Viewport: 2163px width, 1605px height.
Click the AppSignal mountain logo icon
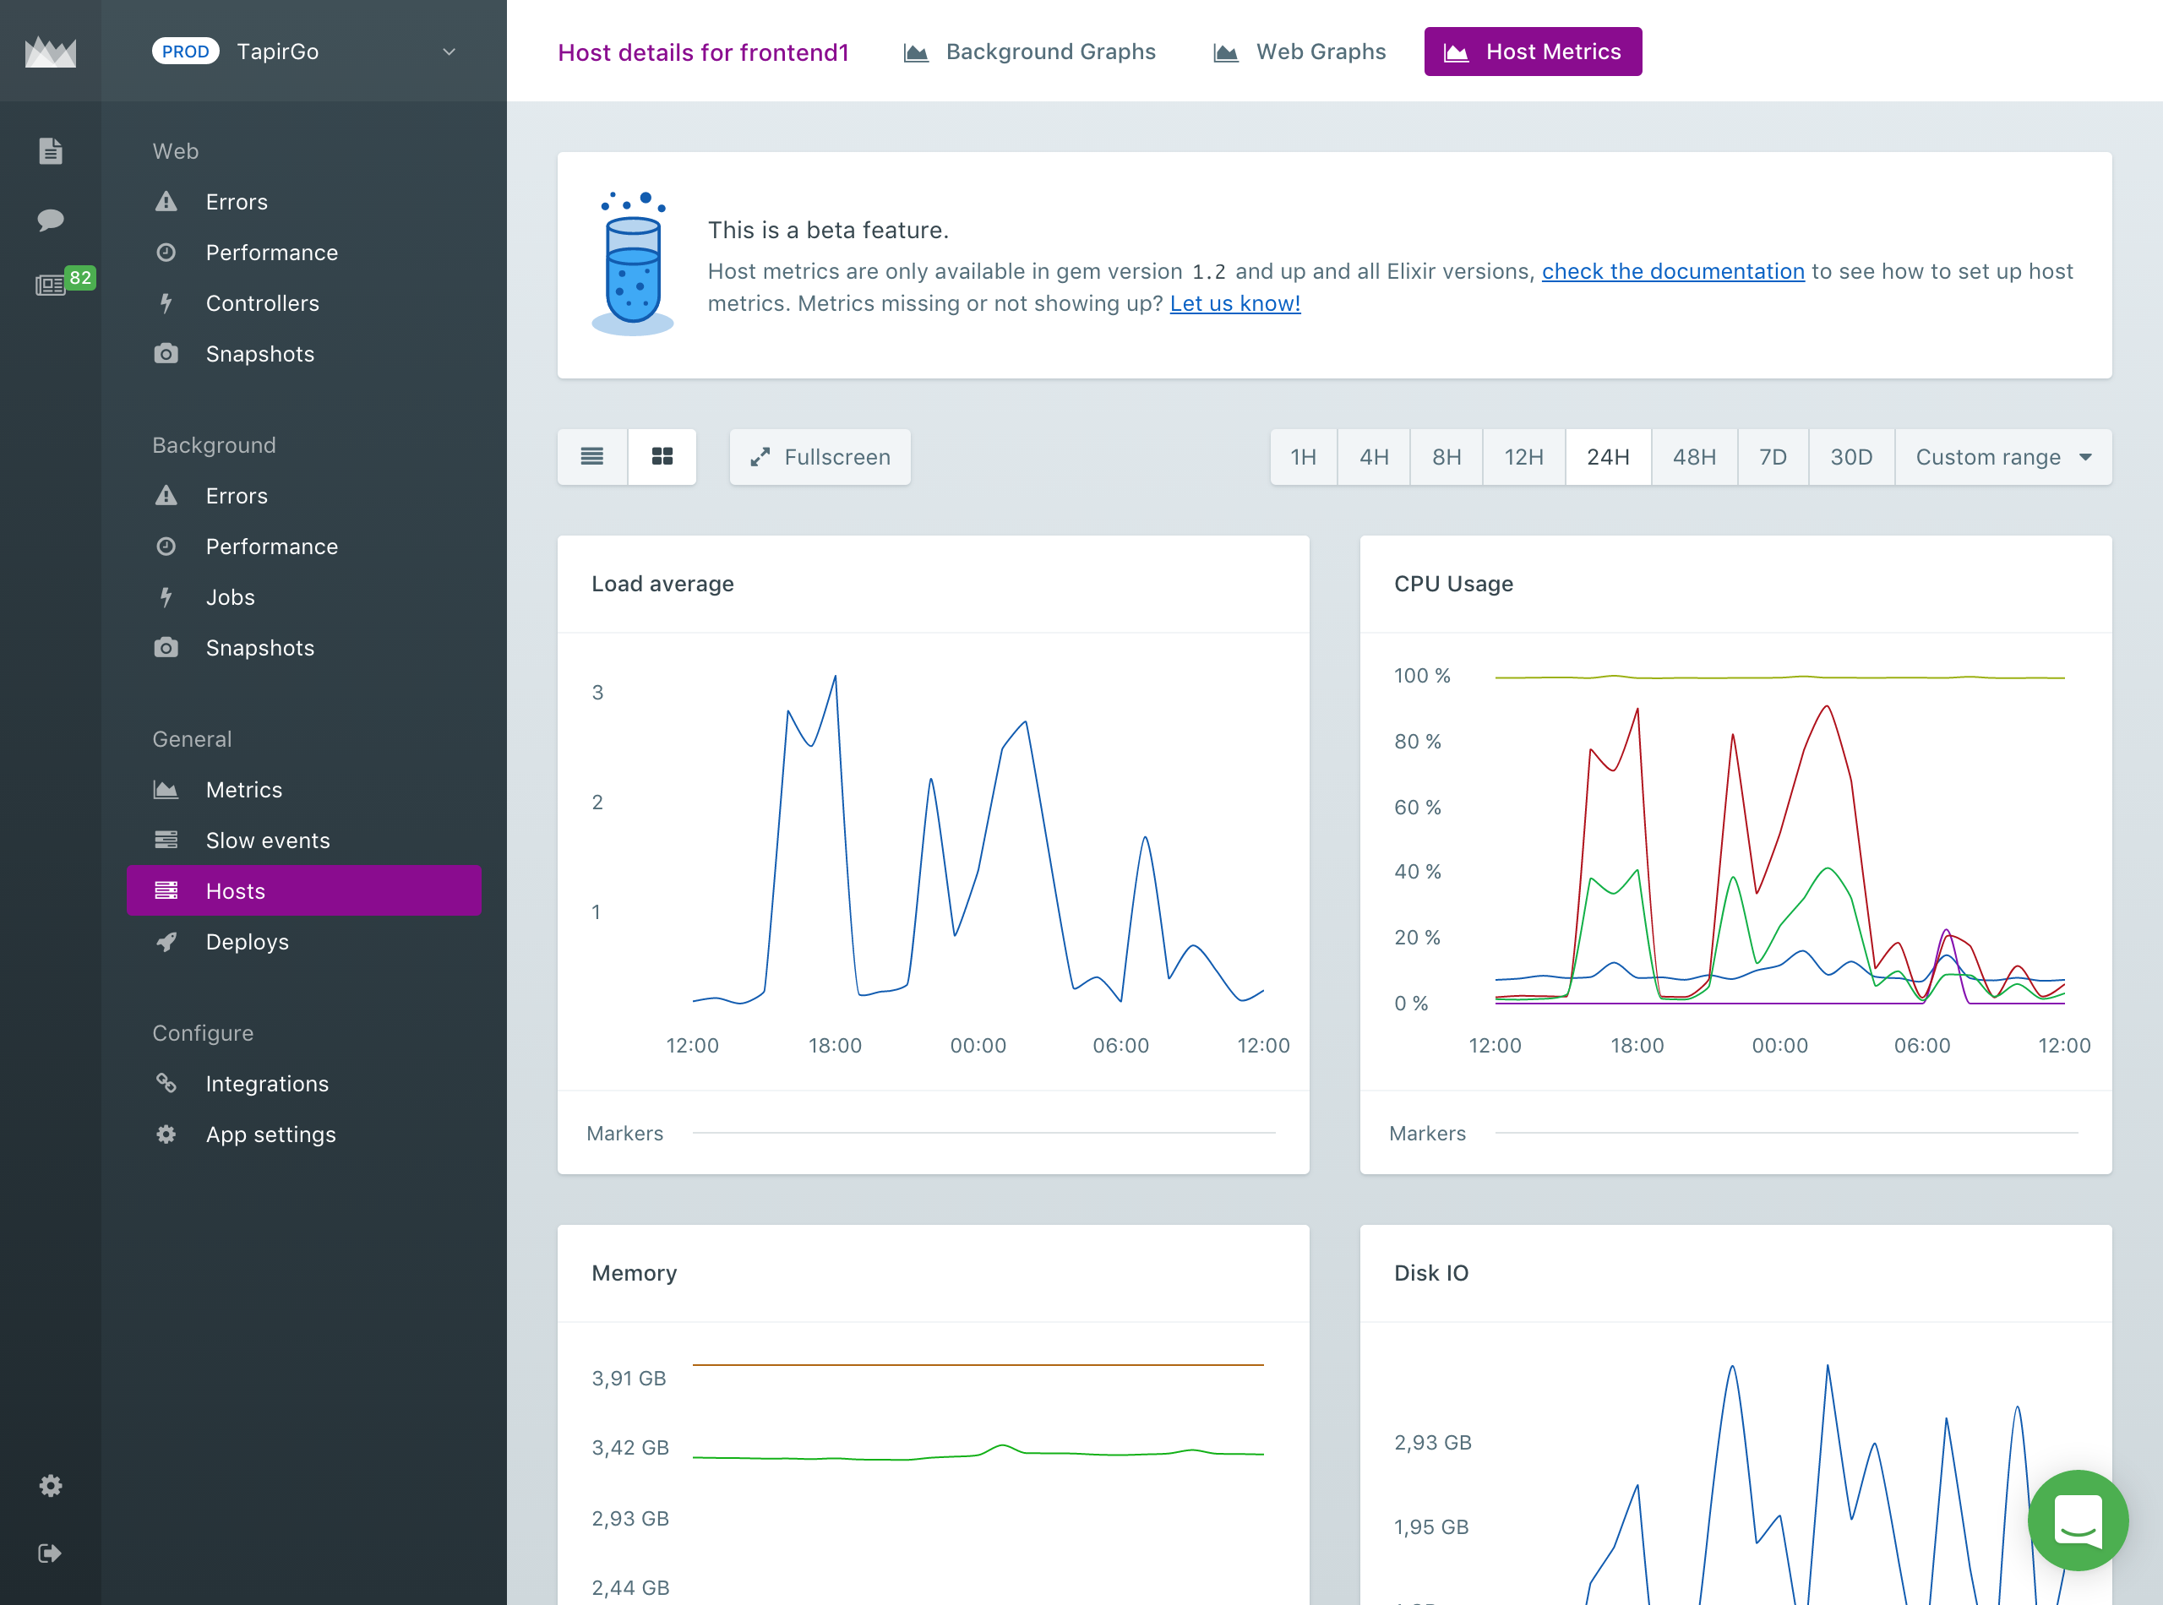51,52
